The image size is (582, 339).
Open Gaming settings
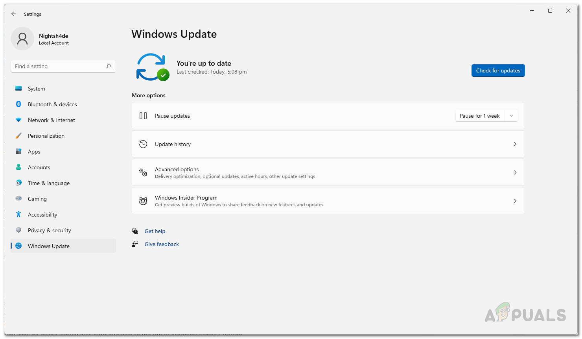[x=63, y=199]
